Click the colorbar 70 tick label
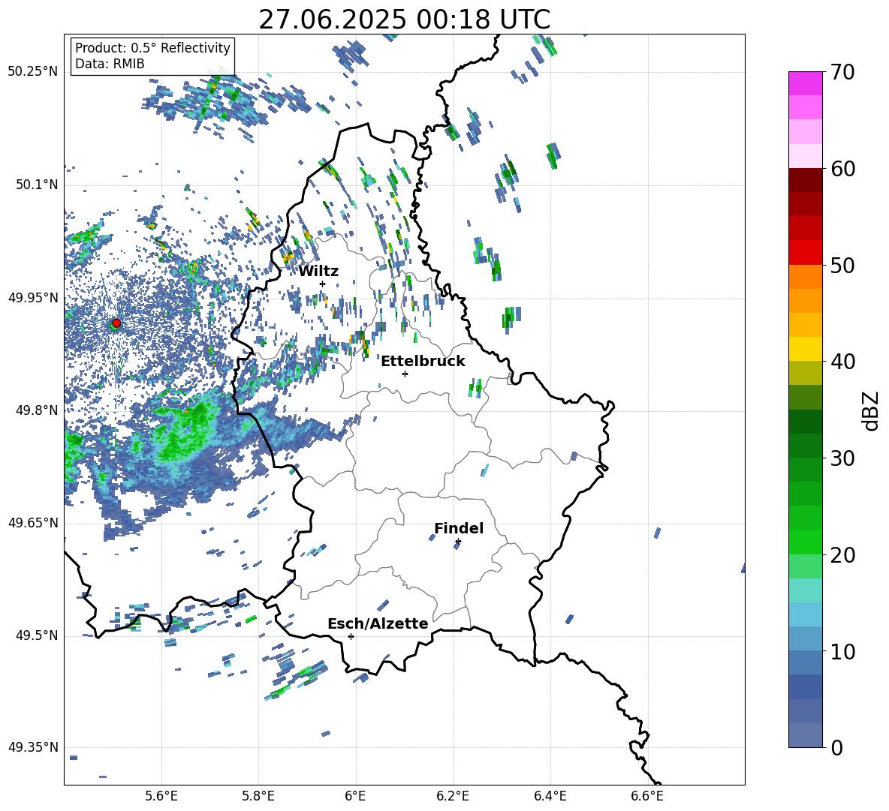 [x=842, y=73]
